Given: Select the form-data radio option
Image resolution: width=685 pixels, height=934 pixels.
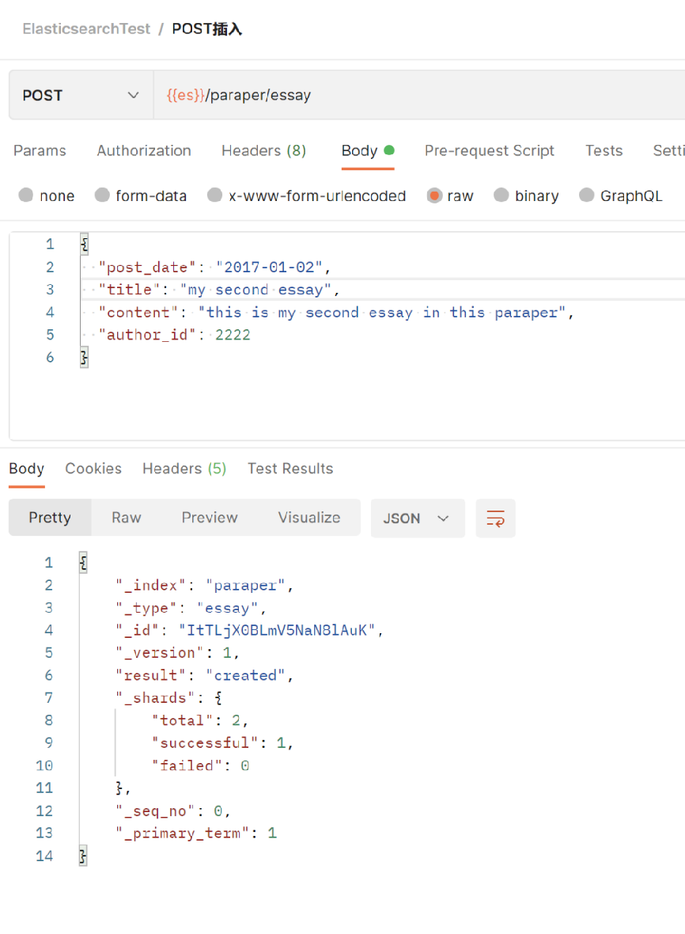Looking at the screenshot, I should click(102, 196).
